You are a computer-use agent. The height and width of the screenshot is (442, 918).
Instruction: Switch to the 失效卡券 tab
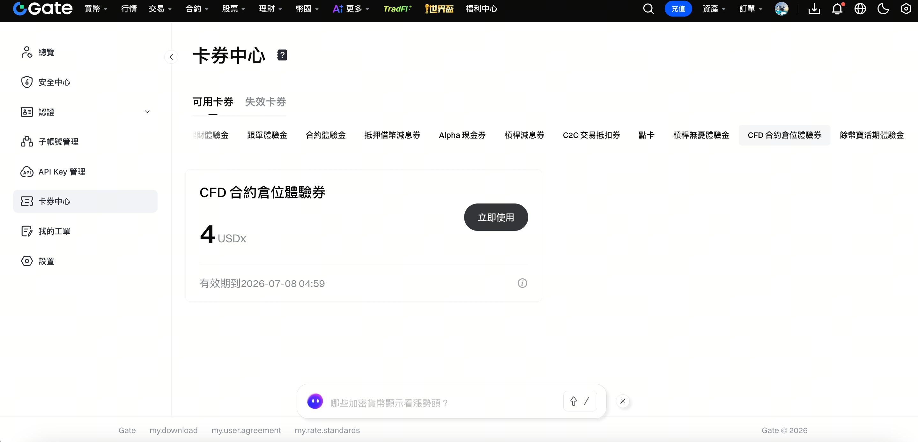coord(265,102)
